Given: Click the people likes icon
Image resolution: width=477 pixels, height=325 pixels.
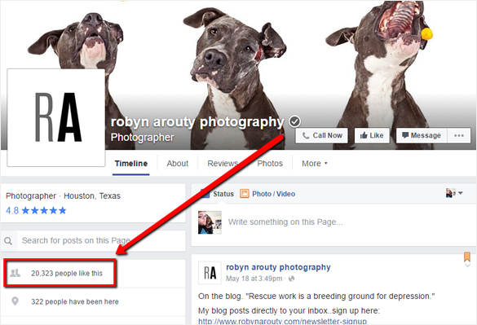Looking at the screenshot, I should (x=15, y=273).
